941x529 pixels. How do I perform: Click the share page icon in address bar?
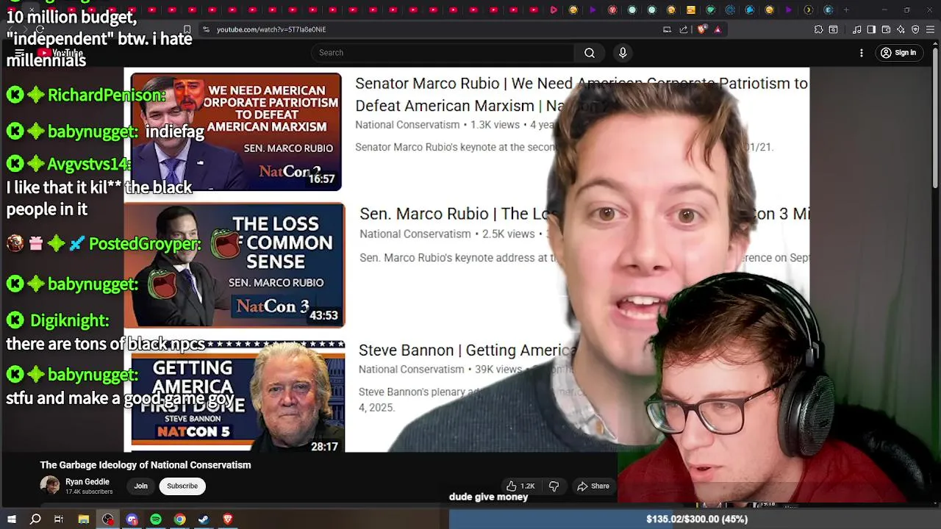(x=684, y=29)
